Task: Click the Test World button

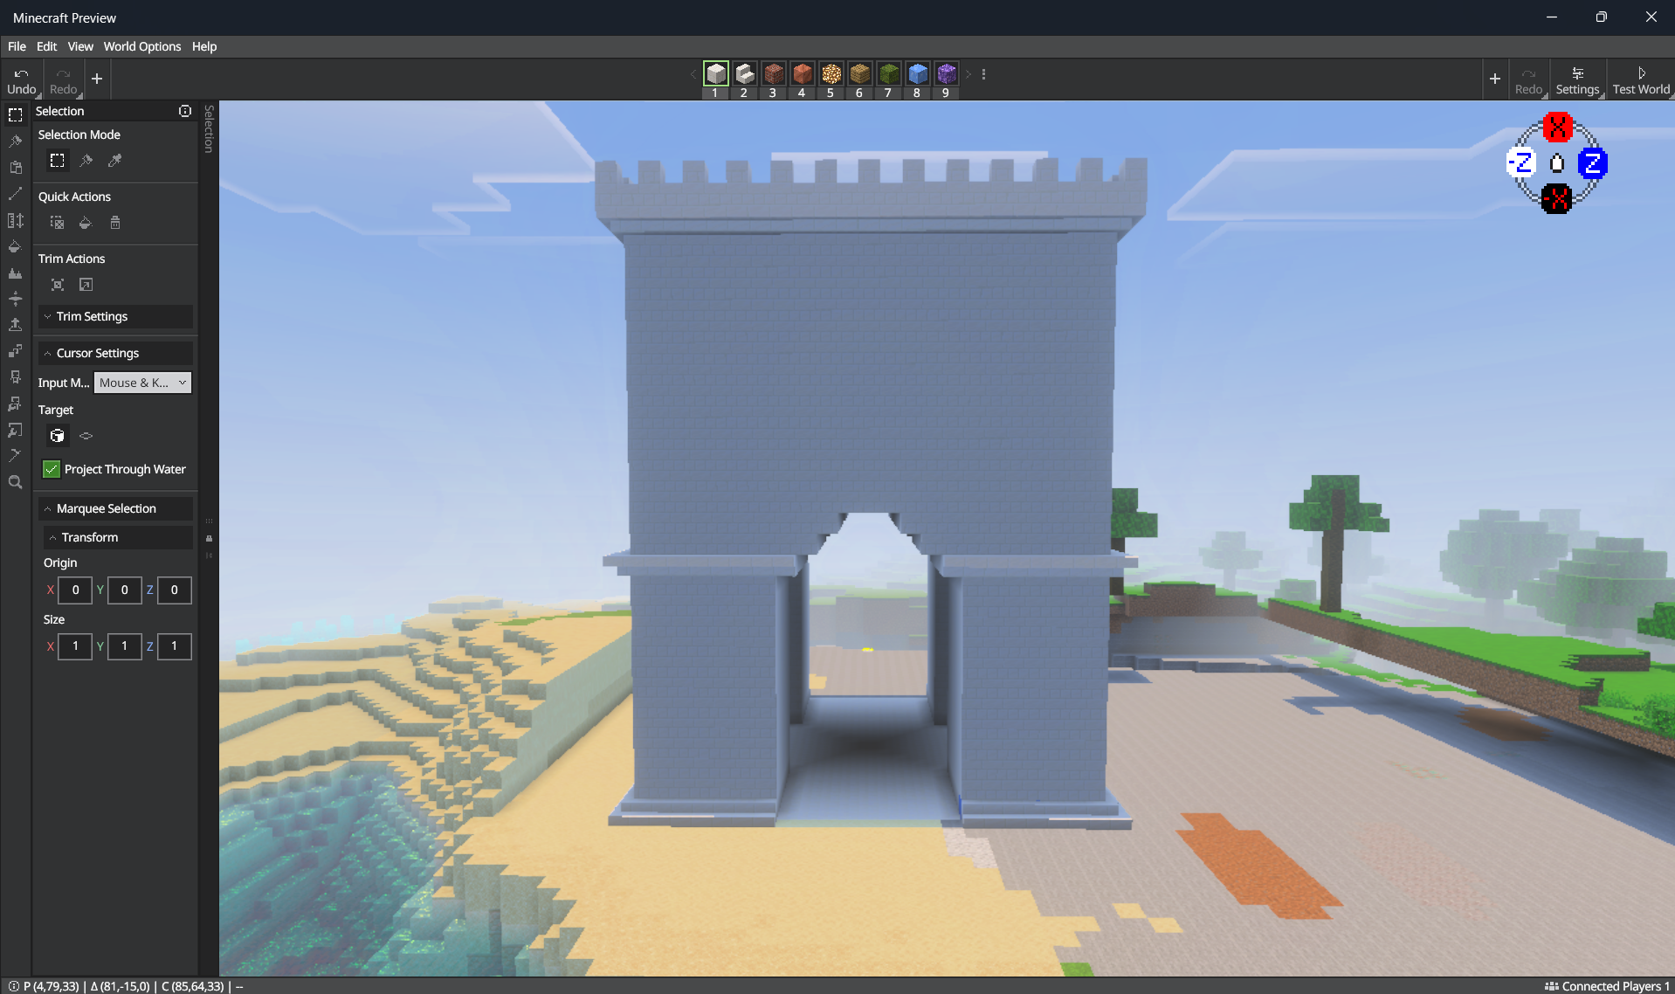Action: [x=1641, y=79]
